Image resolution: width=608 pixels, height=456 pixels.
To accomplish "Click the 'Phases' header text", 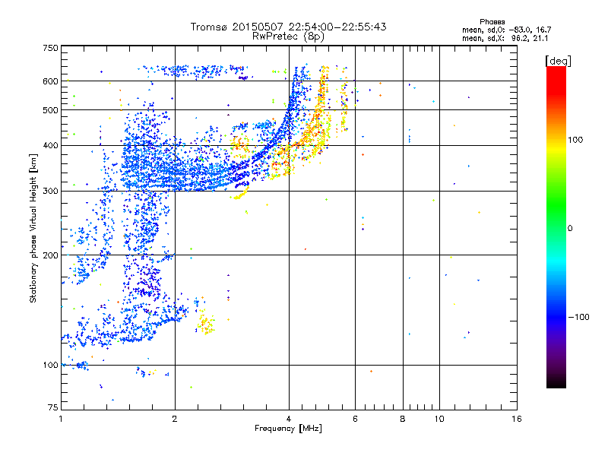I will 492,22.
